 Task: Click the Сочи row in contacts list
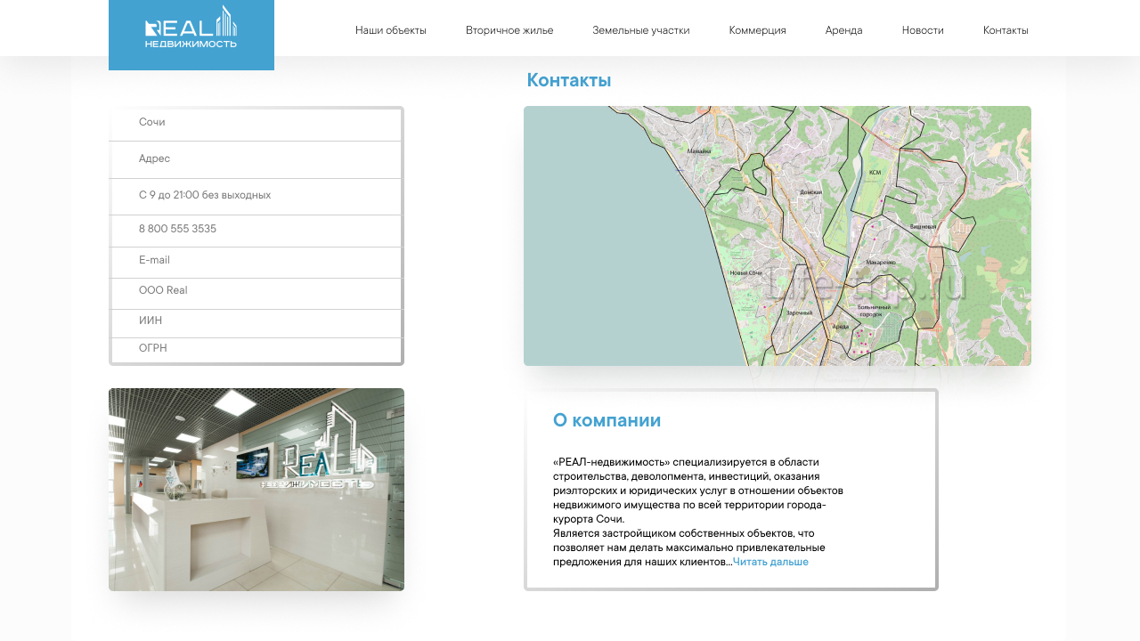click(x=256, y=124)
